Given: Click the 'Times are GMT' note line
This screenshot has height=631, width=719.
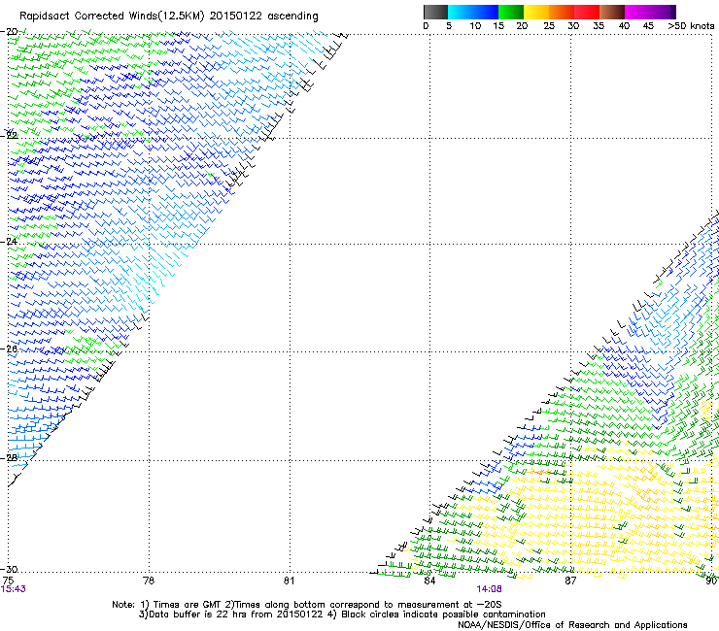Looking at the screenshot, I should coord(307,605).
